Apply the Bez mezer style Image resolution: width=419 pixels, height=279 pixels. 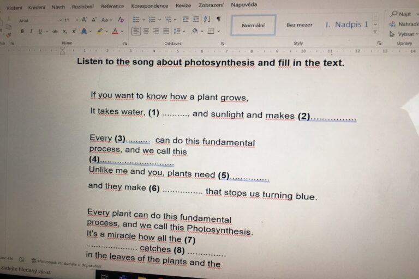(x=300, y=25)
